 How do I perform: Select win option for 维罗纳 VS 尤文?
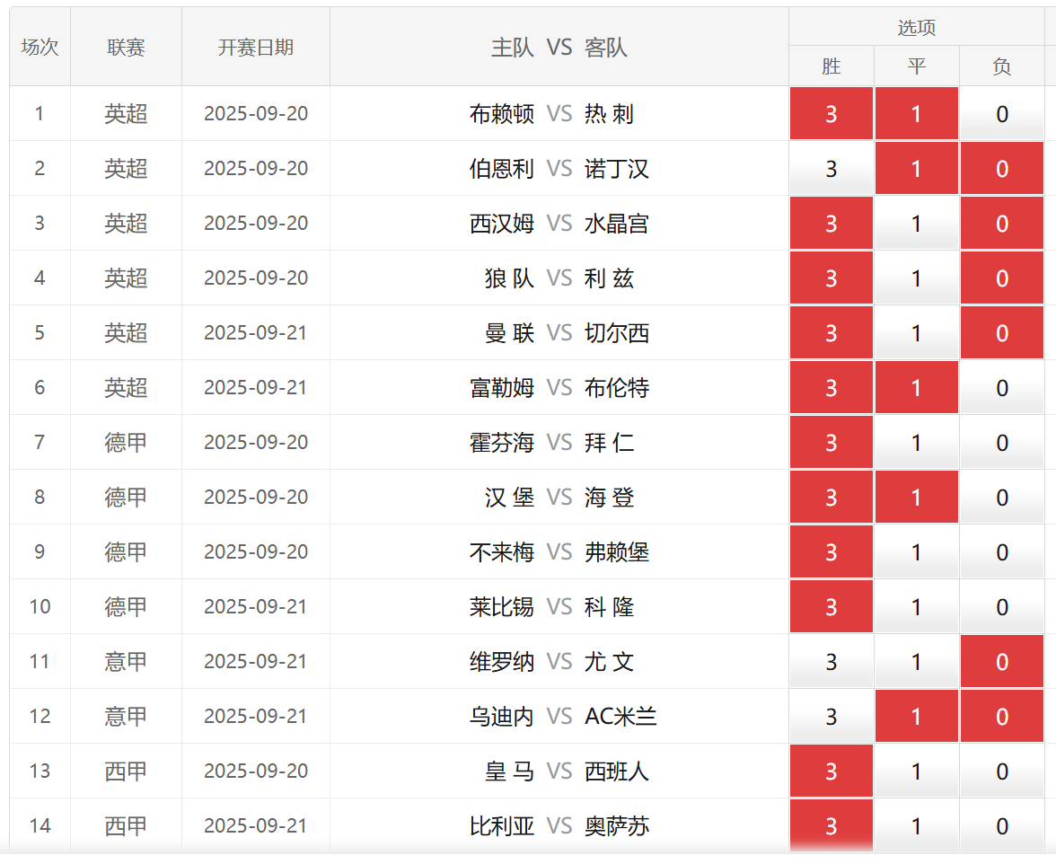click(x=831, y=662)
